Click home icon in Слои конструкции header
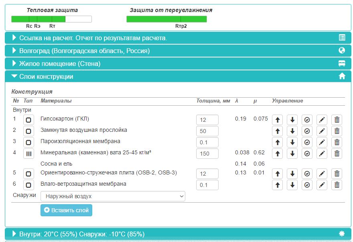Image resolution: width=353 pixels, height=242 pixels. coord(342,76)
